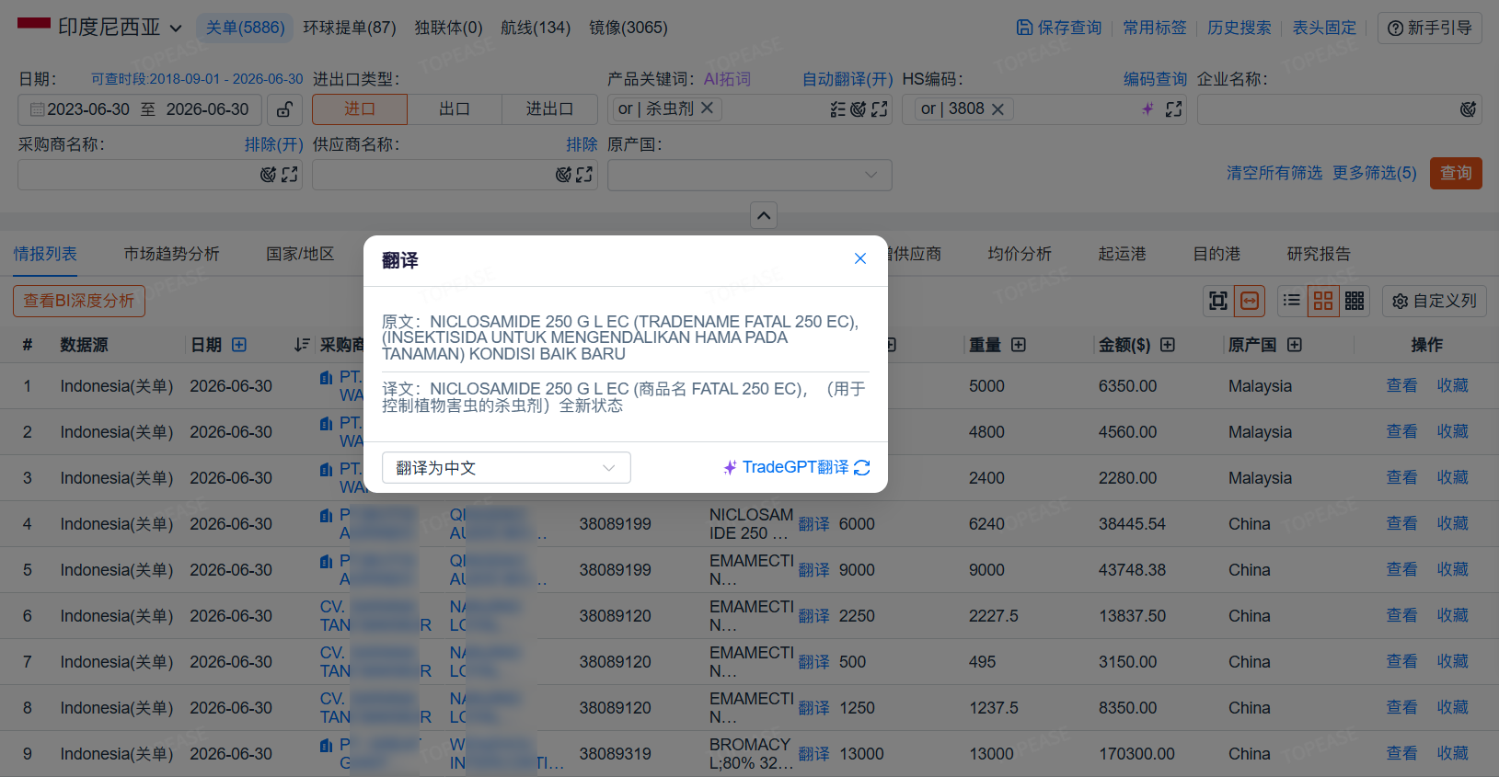Open 常用标签

[x=1155, y=28]
